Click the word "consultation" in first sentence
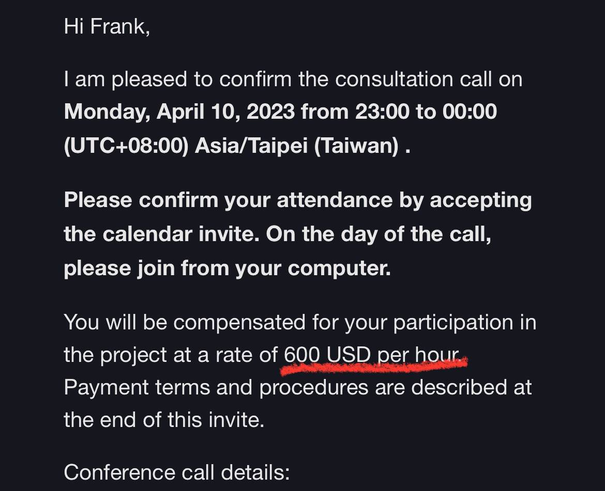 394,80
